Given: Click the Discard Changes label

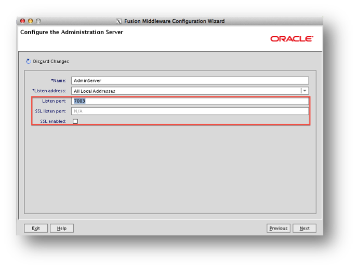Looking at the screenshot, I should pyautogui.click(x=51, y=62).
